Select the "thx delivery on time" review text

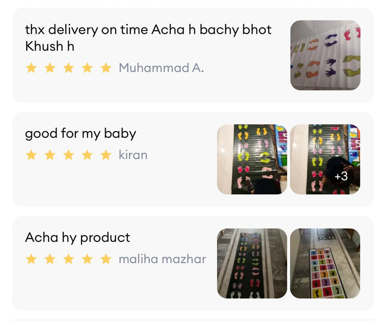[148, 37]
